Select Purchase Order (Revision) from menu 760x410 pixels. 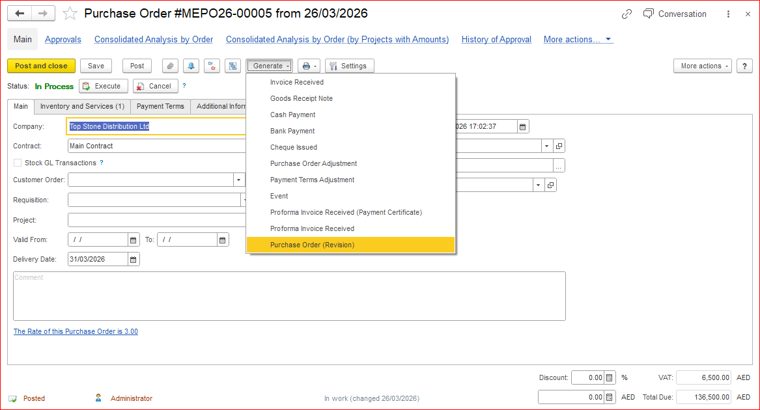312,245
